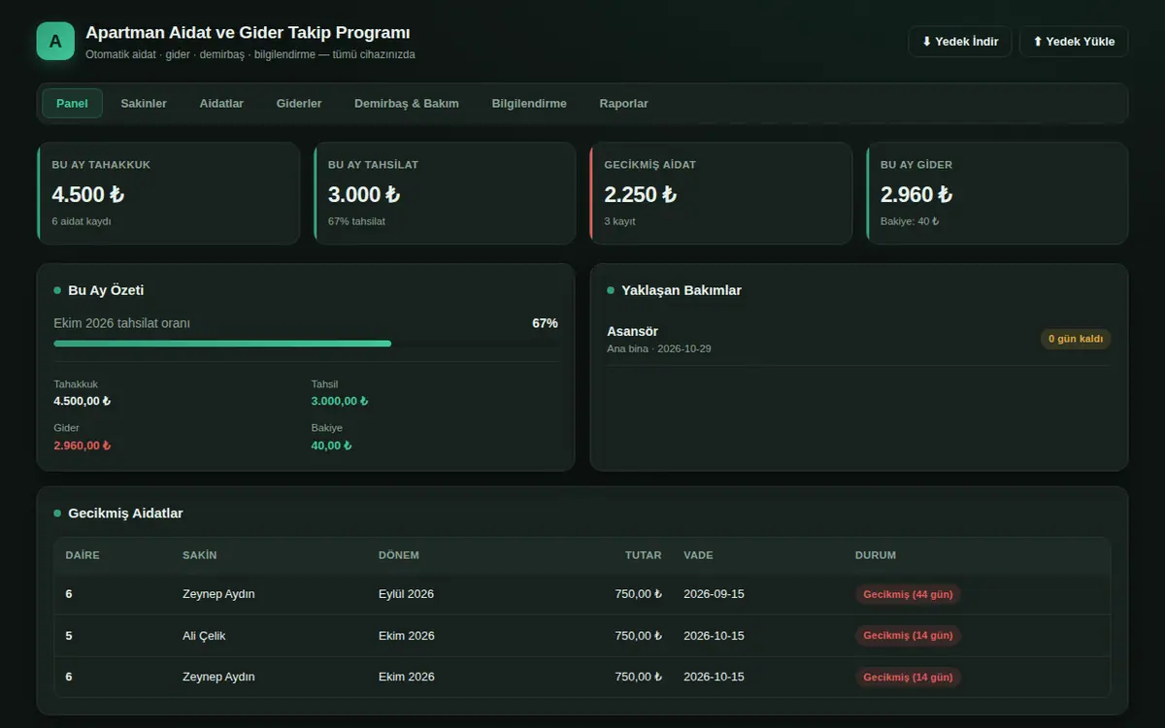Viewport: 1165px width, 728px height.
Task: Click the SAKİN column header
Action: [200, 555]
